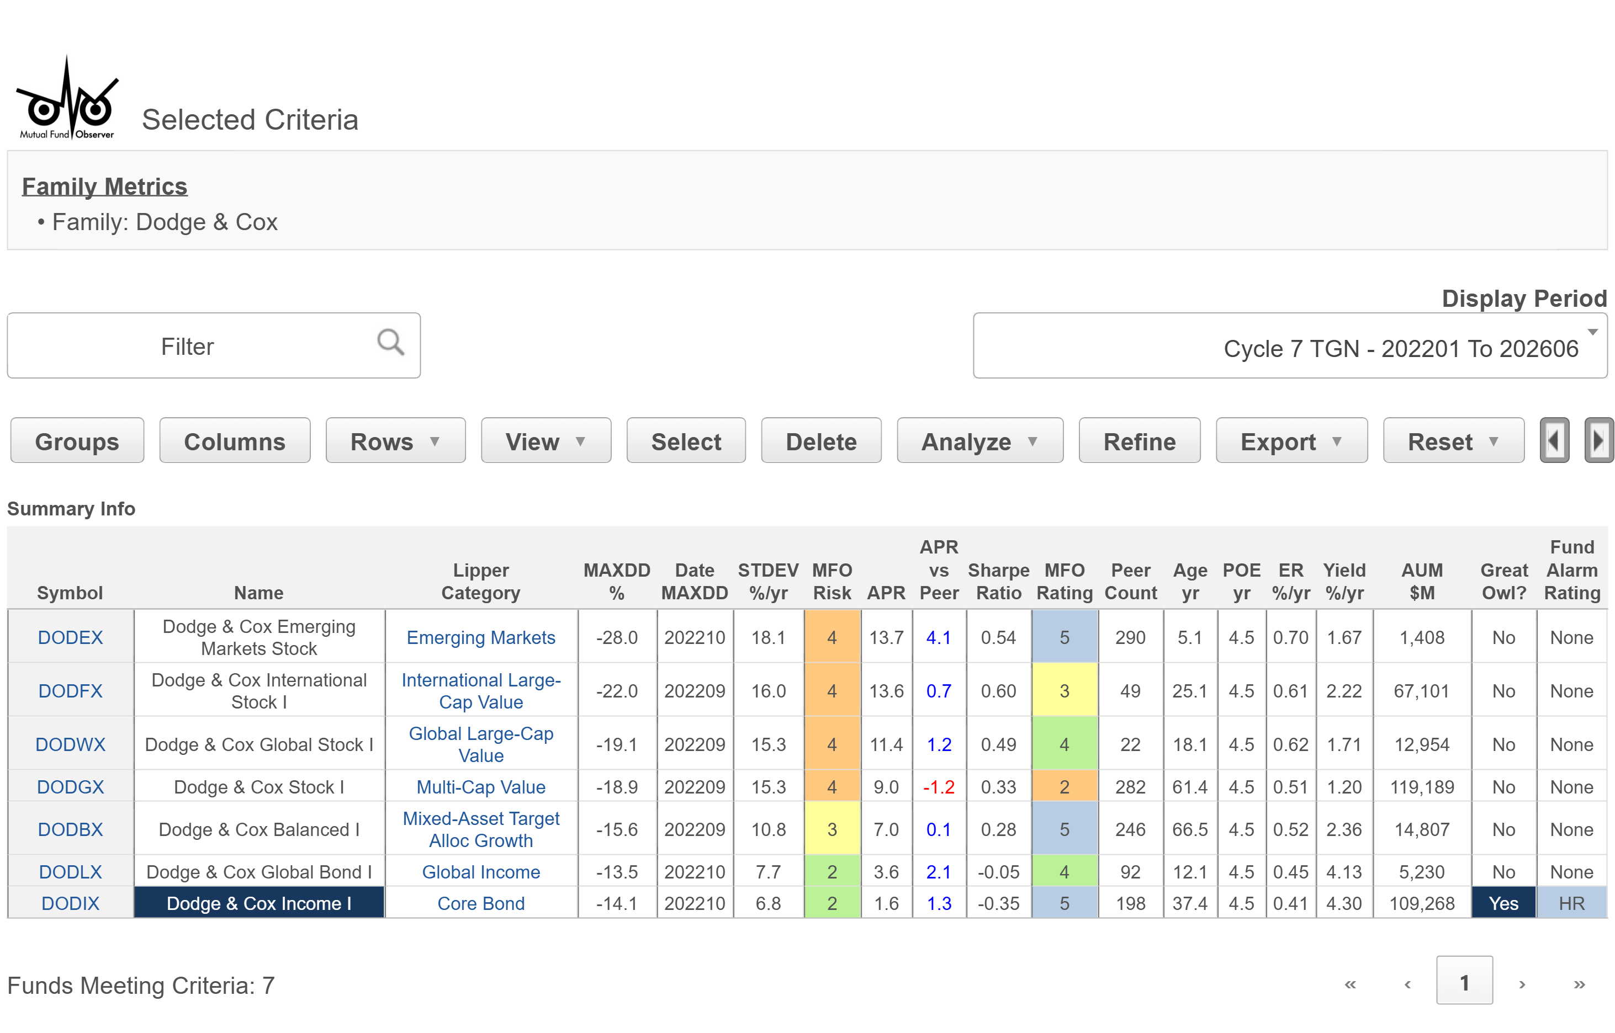Image resolution: width=1615 pixels, height=1033 pixels.
Task: Go to previous page of results
Action: (x=1407, y=984)
